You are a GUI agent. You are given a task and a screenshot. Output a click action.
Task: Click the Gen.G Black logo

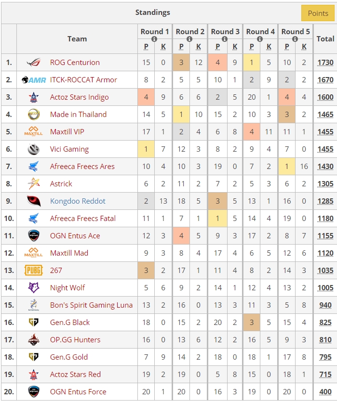[34, 322]
